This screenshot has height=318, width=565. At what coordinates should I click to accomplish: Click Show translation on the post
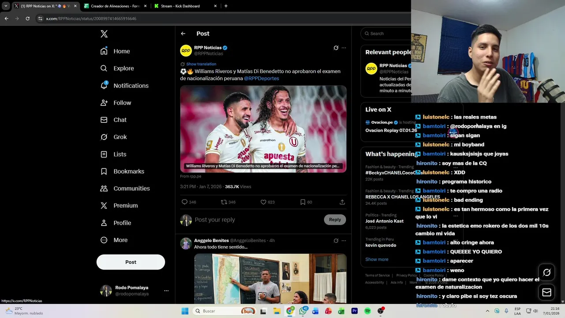coord(201,64)
